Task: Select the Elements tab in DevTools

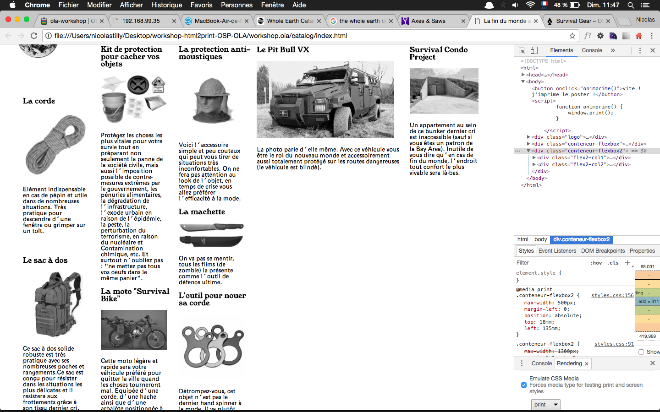Action: (x=561, y=50)
